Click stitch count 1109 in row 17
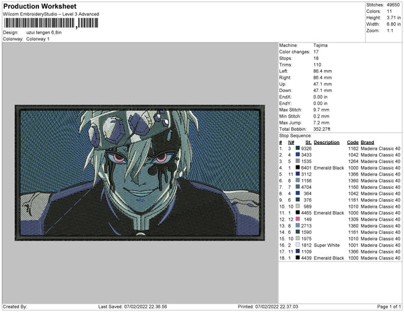Image resolution: width=404 pixels, height=312 pixels. point(306,251)
